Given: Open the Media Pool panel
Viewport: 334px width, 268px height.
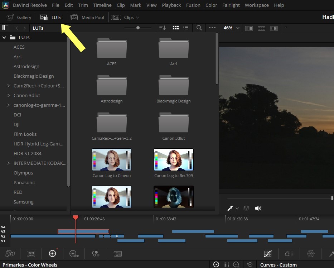Looking at the screenshot, I should 87,17.
